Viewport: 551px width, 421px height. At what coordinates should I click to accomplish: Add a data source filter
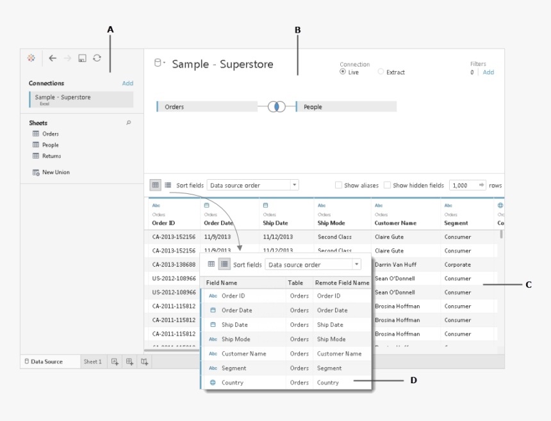(x=488, y=72)
